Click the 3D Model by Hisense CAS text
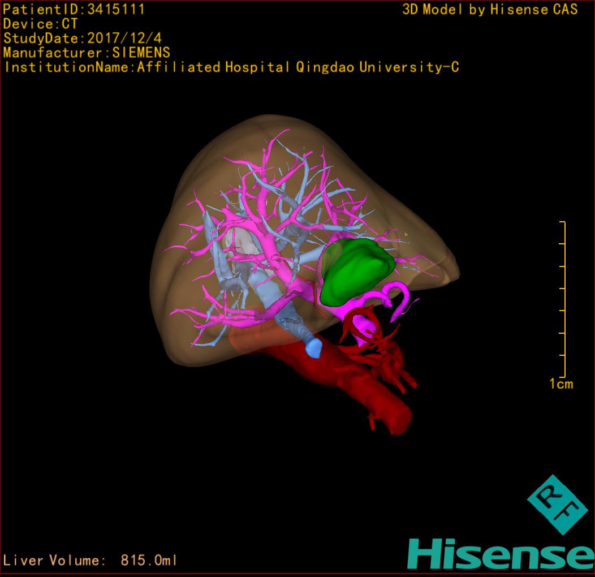Image resolution: width=595 pixels, height=577 pixels. pos(490,9)
